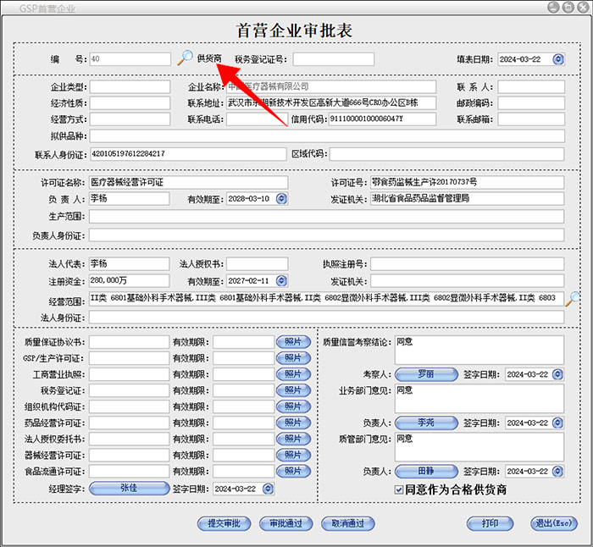Click the 提交审批 button
The image size is (593, 547).
tap(224, 523)
